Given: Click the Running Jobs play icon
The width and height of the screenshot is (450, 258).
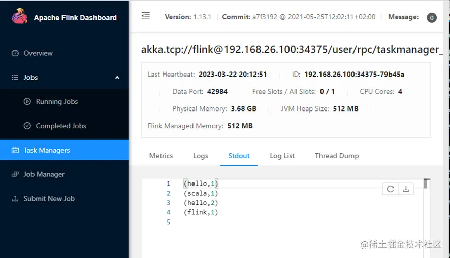Looking at the screenshot, I should (27, 102).
